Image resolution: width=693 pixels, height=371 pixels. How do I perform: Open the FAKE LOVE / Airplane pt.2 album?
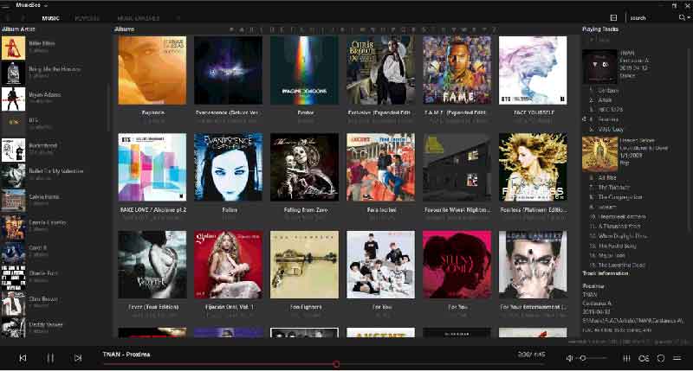pos(152,167)
